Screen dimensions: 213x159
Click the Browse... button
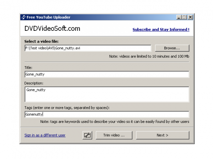click(172, 48)
